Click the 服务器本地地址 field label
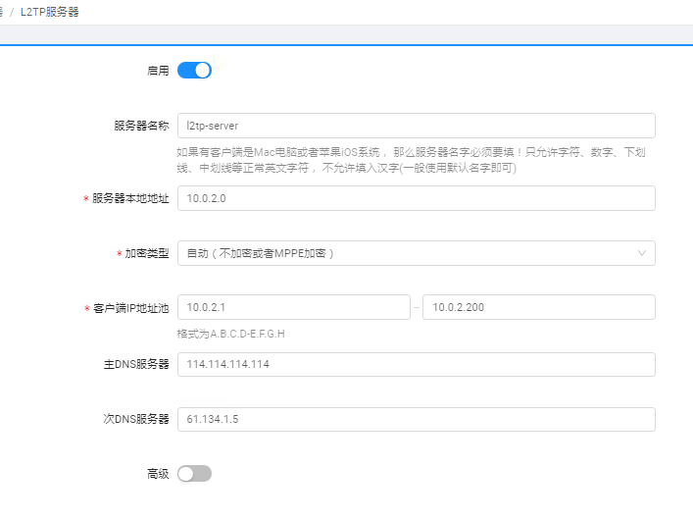 coord(130,198)
